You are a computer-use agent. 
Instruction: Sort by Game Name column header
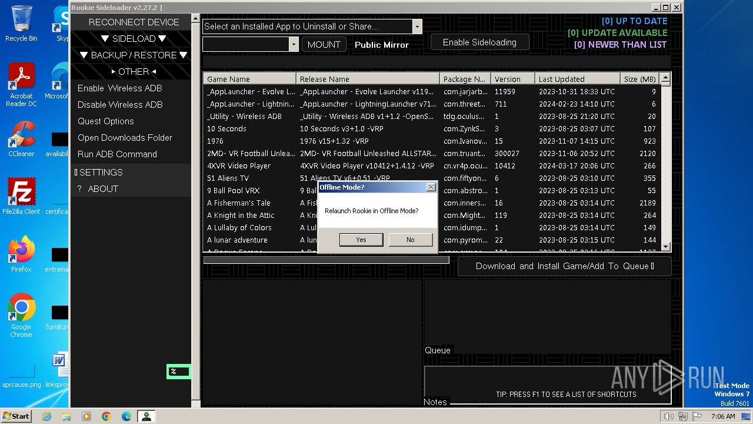point(249,79)
